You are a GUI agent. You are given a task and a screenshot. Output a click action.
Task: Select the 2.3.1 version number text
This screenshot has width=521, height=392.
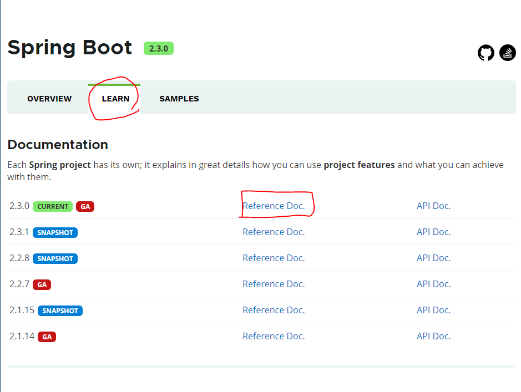click(x=19, y=232)
